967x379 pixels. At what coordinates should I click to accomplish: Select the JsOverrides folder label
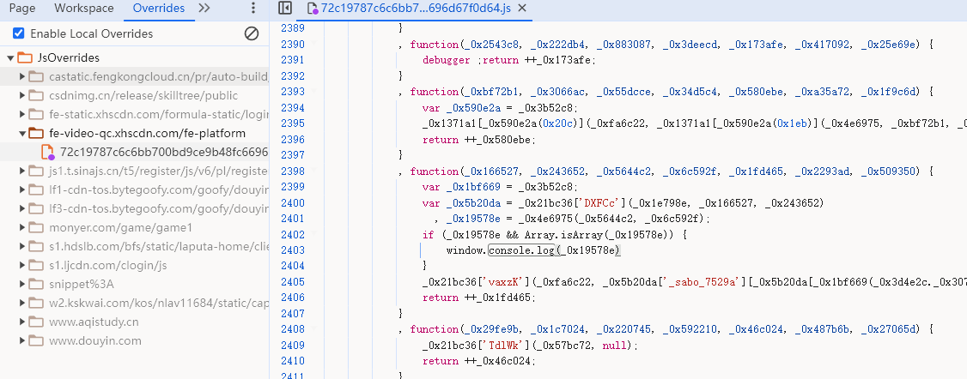[x=69, y=57]
